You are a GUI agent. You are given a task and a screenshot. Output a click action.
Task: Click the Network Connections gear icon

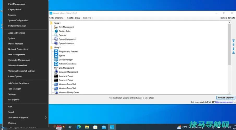point(56,64)
